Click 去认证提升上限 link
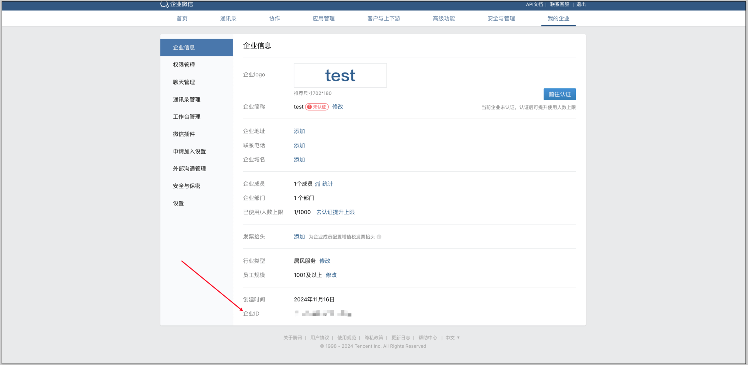748x365 pixels. tap(335, 212)
